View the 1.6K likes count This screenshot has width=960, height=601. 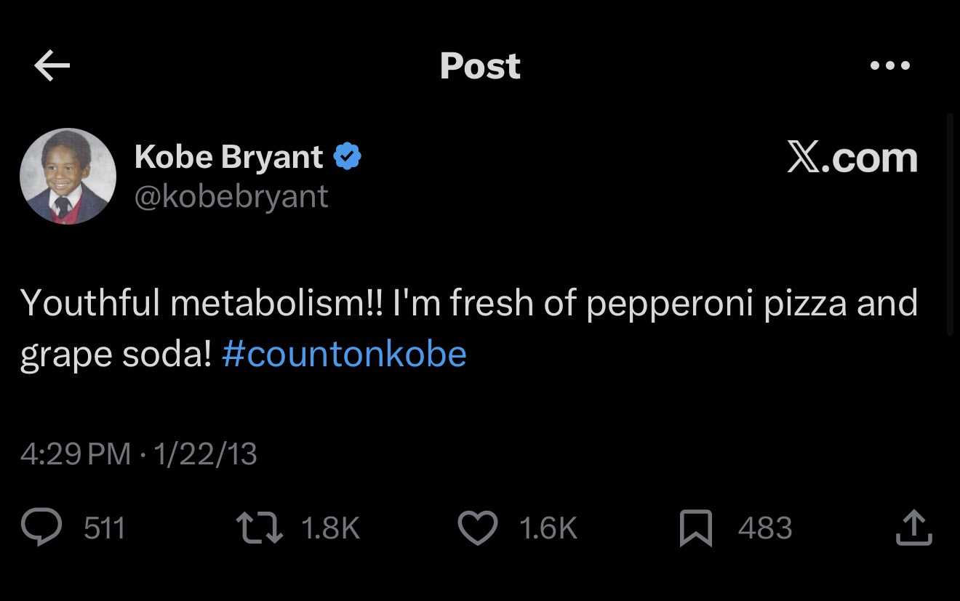pos(548,528)
